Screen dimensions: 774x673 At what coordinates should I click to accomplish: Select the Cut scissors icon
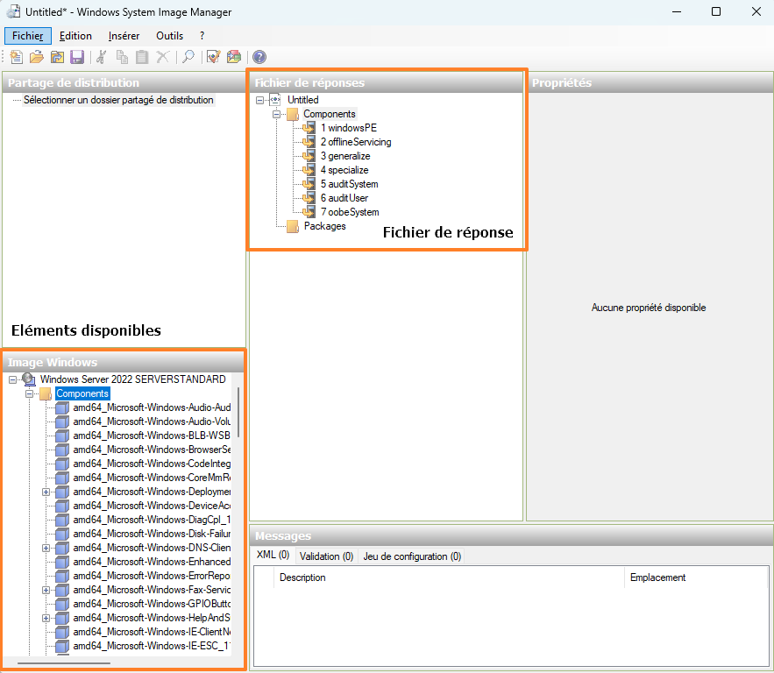[101, 56]
